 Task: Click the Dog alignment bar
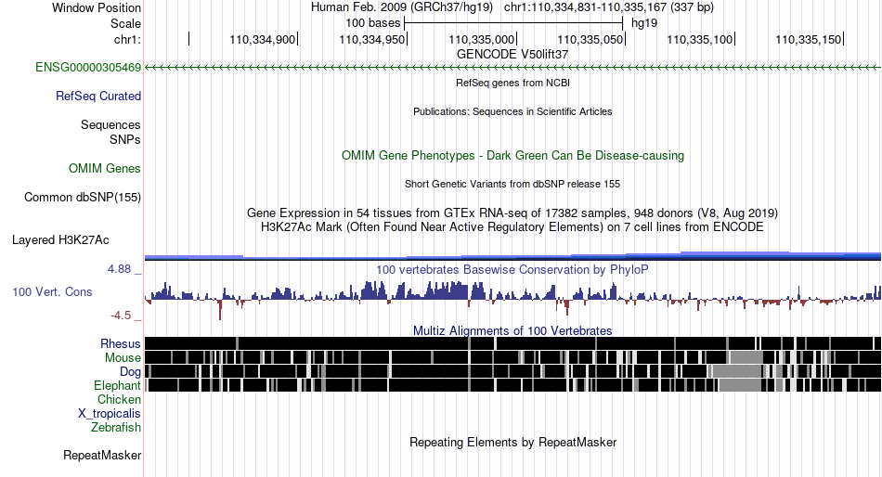pyautogui.click(x=512, y=371)
